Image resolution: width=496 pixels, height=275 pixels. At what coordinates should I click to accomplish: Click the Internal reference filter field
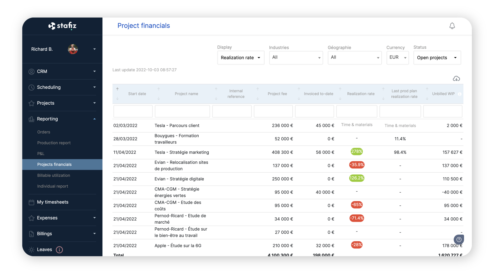point(232,112)
